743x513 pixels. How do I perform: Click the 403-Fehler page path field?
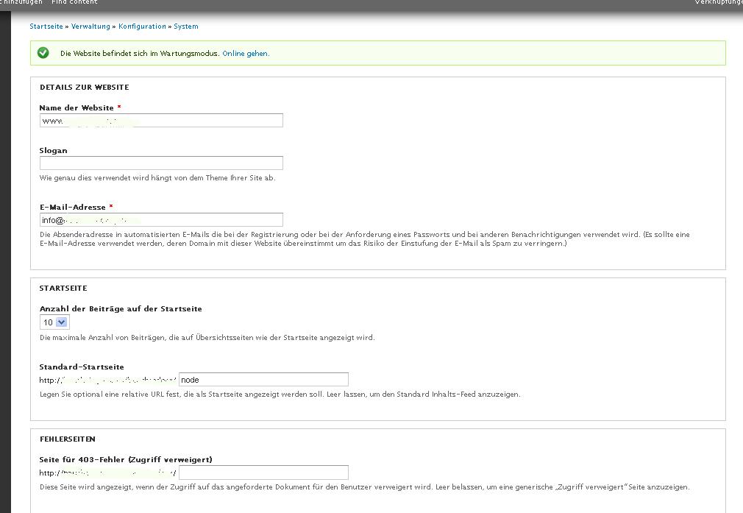[x=263, y=473]
